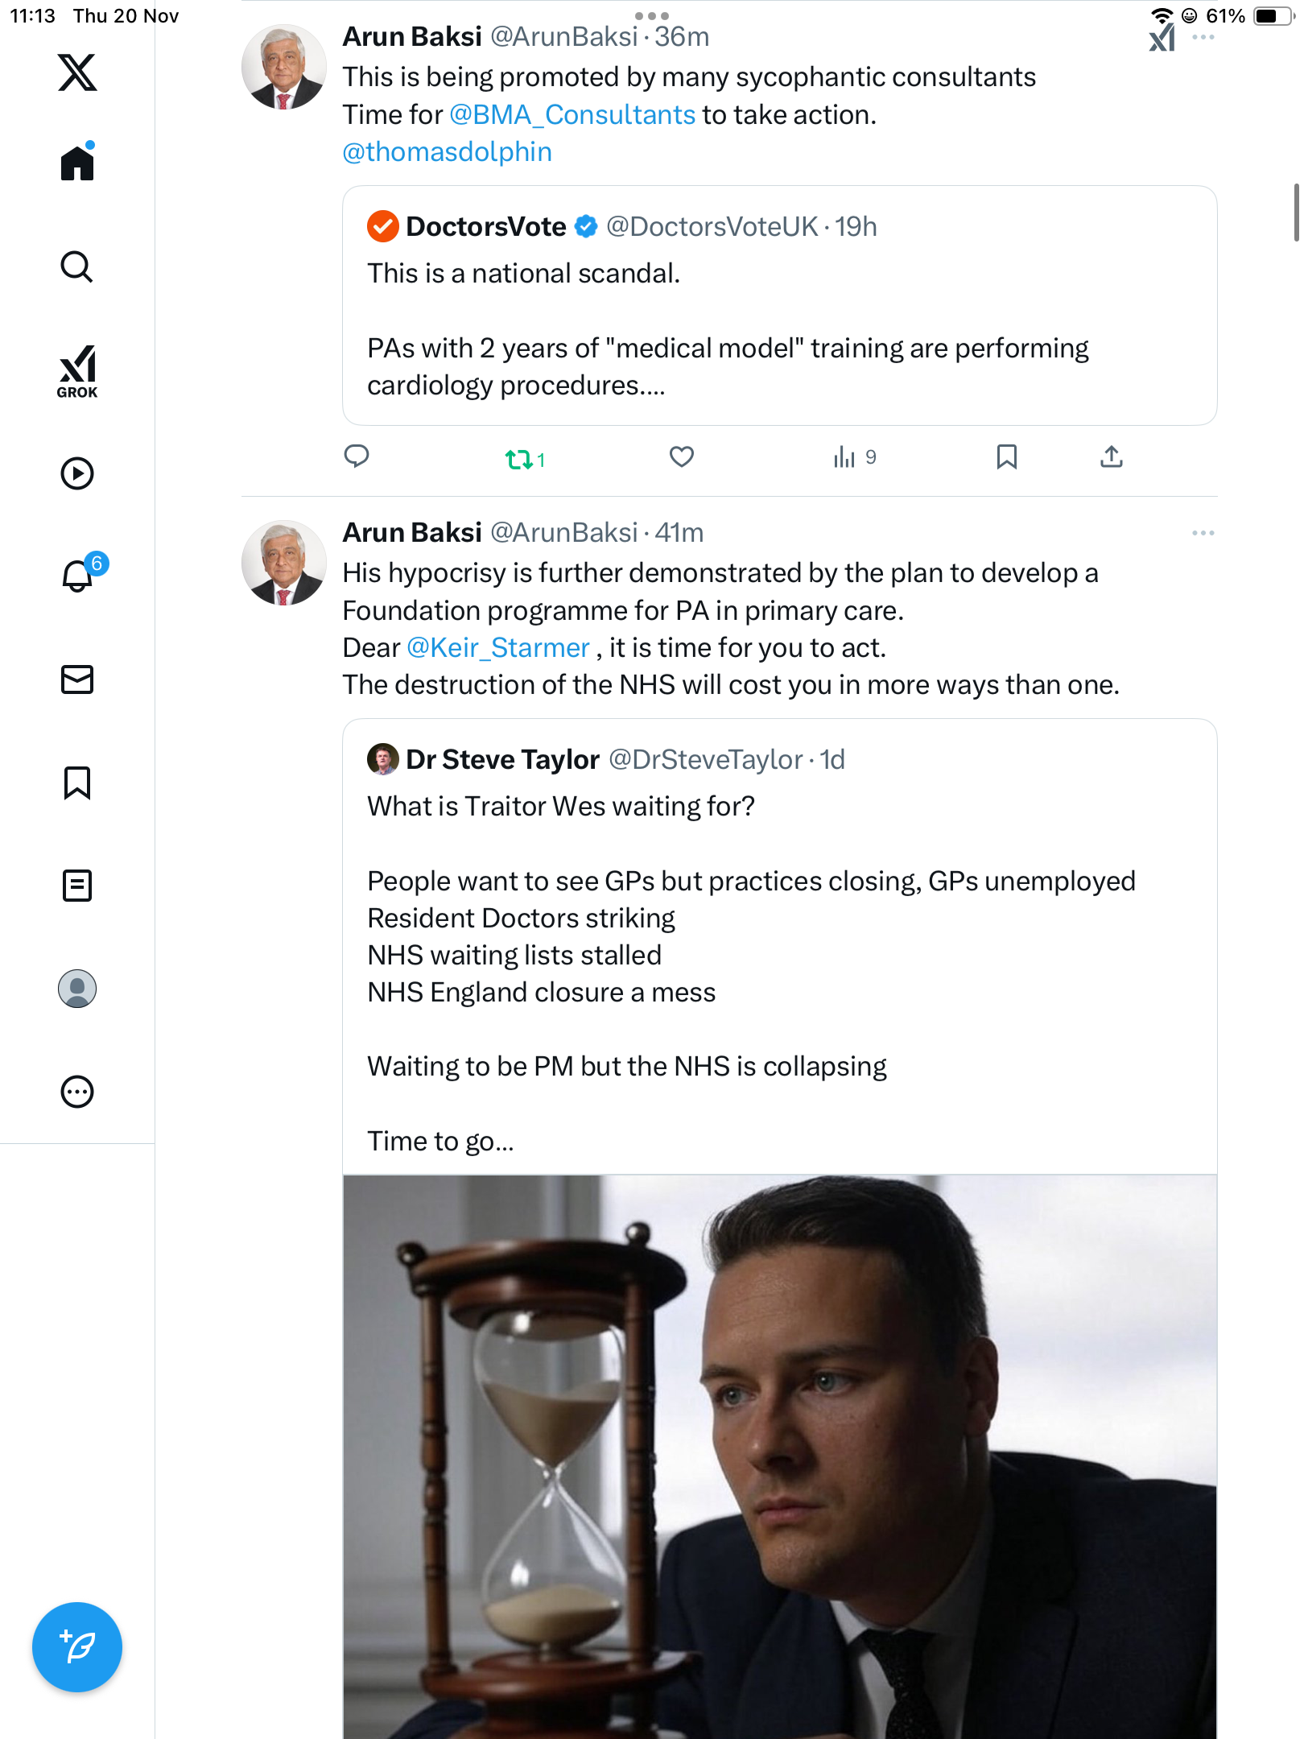This screenshot has width=1304, height=1739.
Task: Open Grok from the sidebar
Action: point(77,372)
